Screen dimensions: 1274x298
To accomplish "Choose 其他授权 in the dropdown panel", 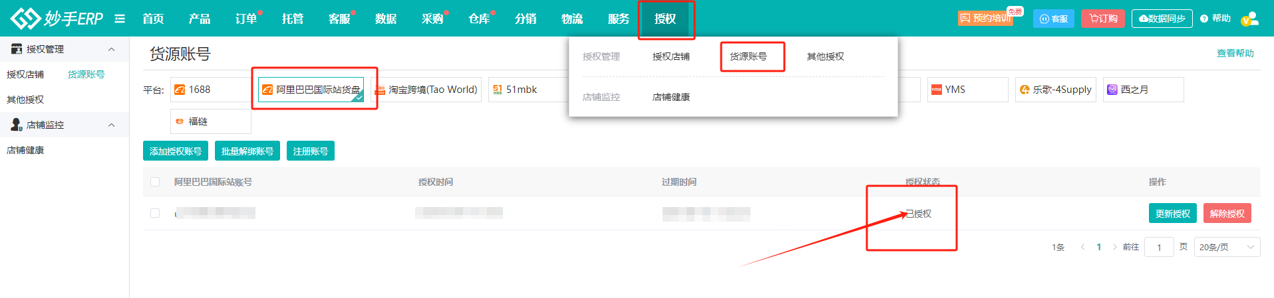I will point(826,56).
